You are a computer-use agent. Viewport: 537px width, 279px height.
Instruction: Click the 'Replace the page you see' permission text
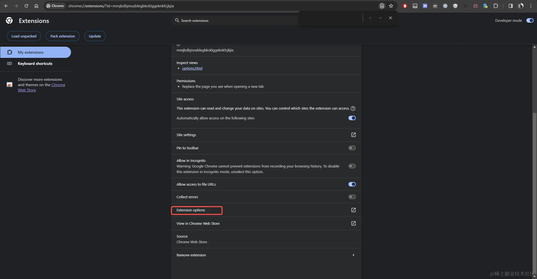tap(223, 86)
